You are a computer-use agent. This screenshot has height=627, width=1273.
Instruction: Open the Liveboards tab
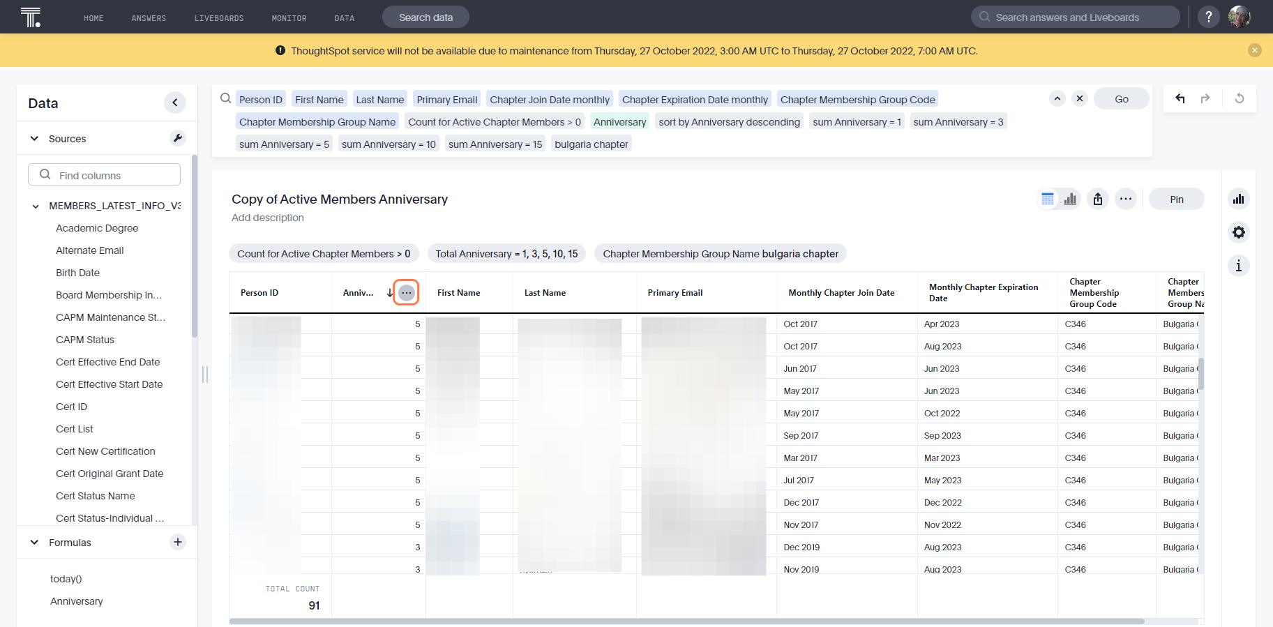pos(219,18)
